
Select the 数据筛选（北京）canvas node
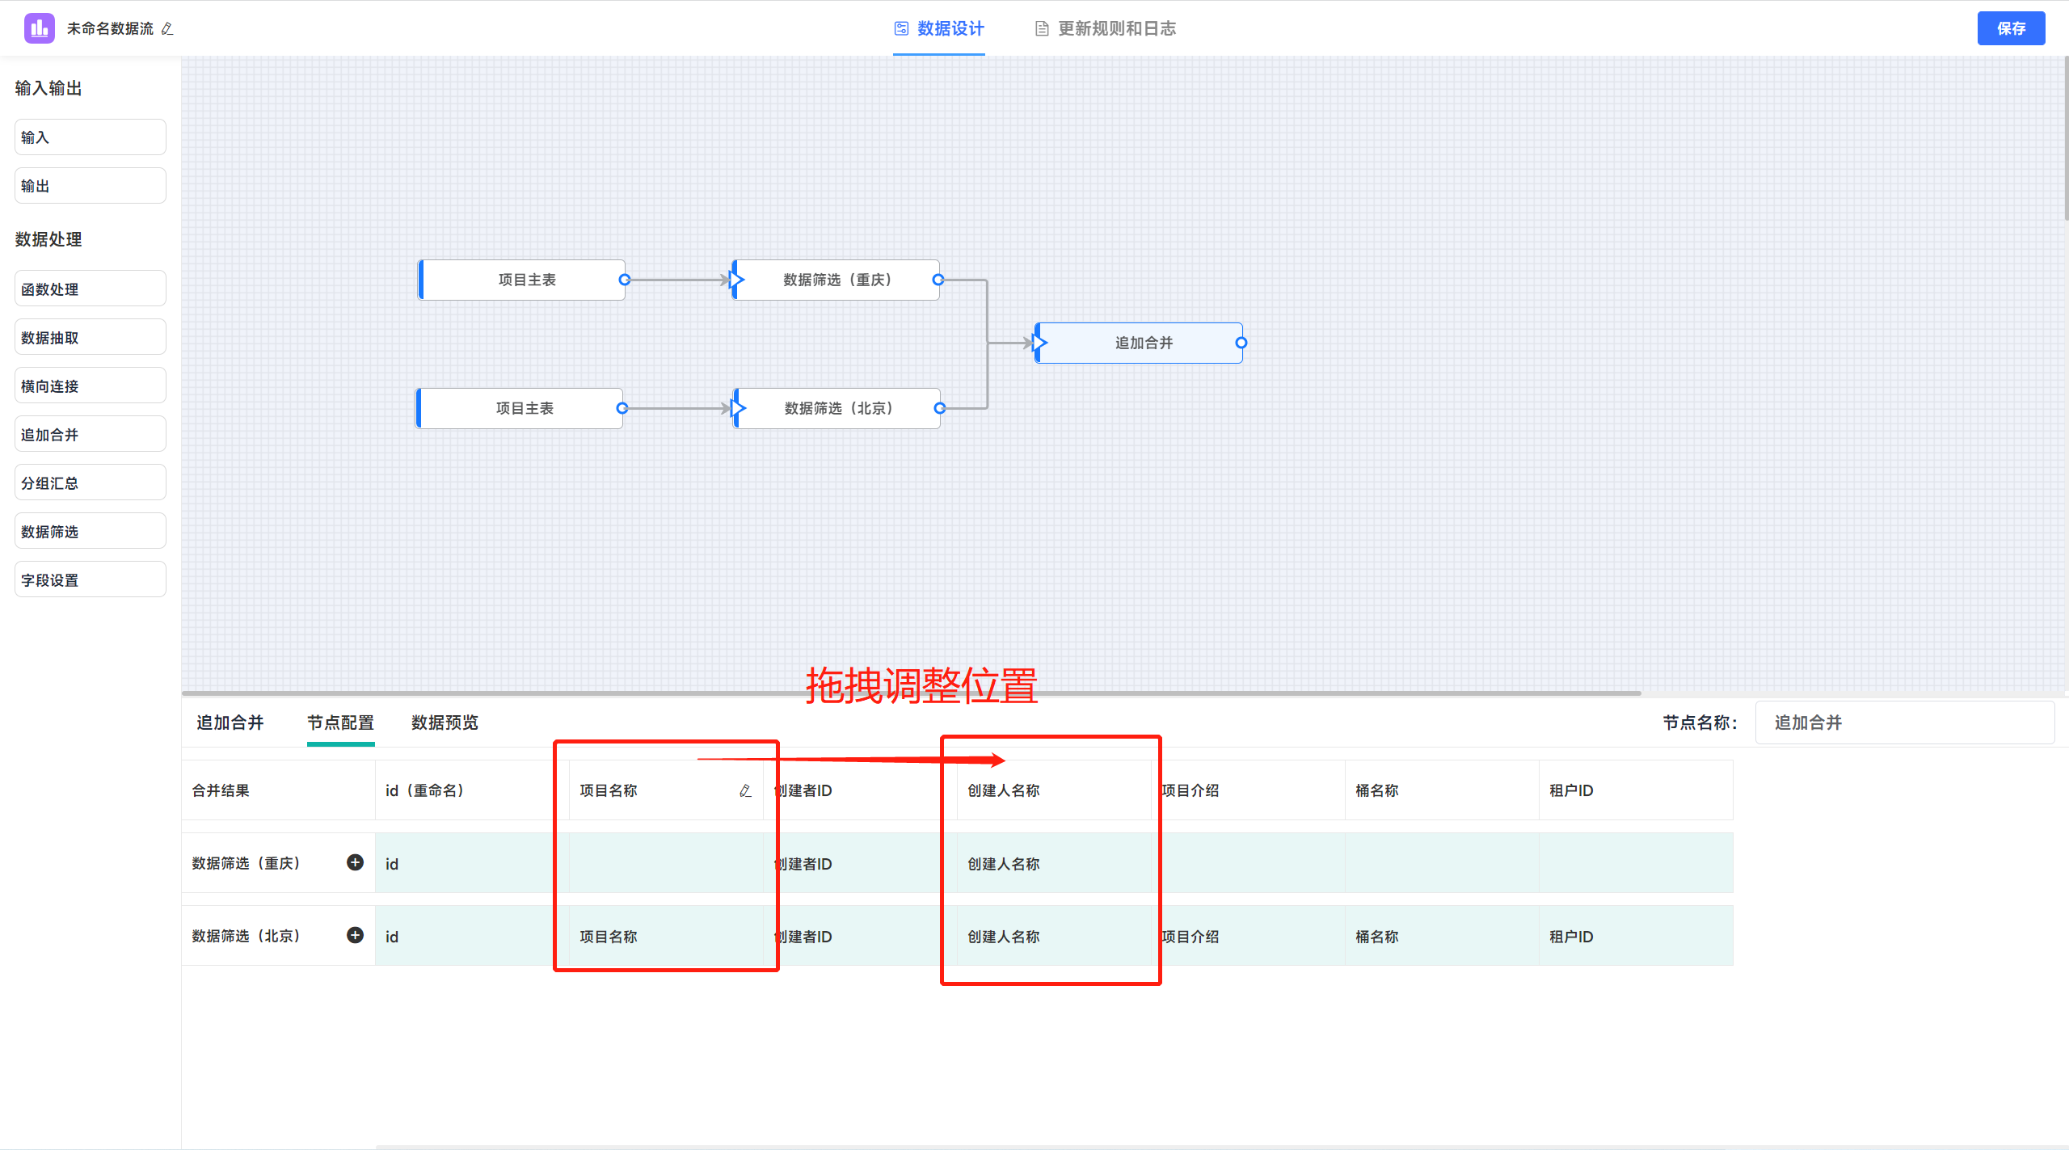click(836, 408)
